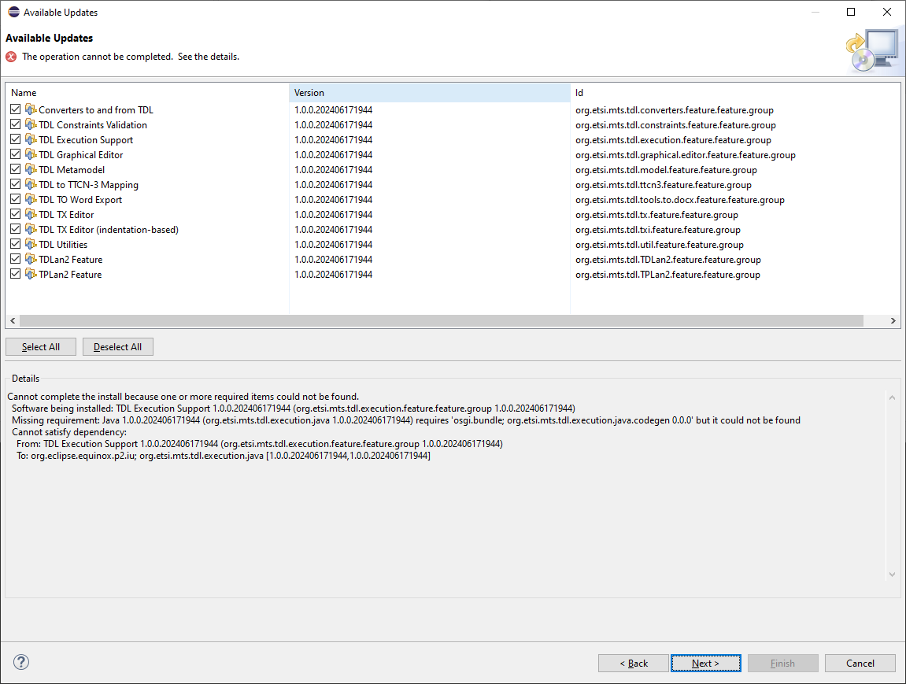Image resolution: width=906 pixels, height=684 pixels.
Task: Click the feature icon beside TPLan2 Feature
Action: tap(31, 274)
